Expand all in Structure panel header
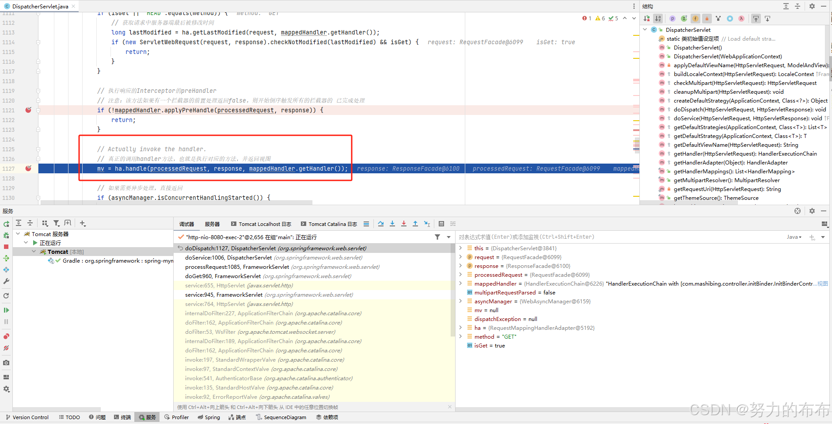Viewport: 832px width, 424px height. [x=786, y=6]
